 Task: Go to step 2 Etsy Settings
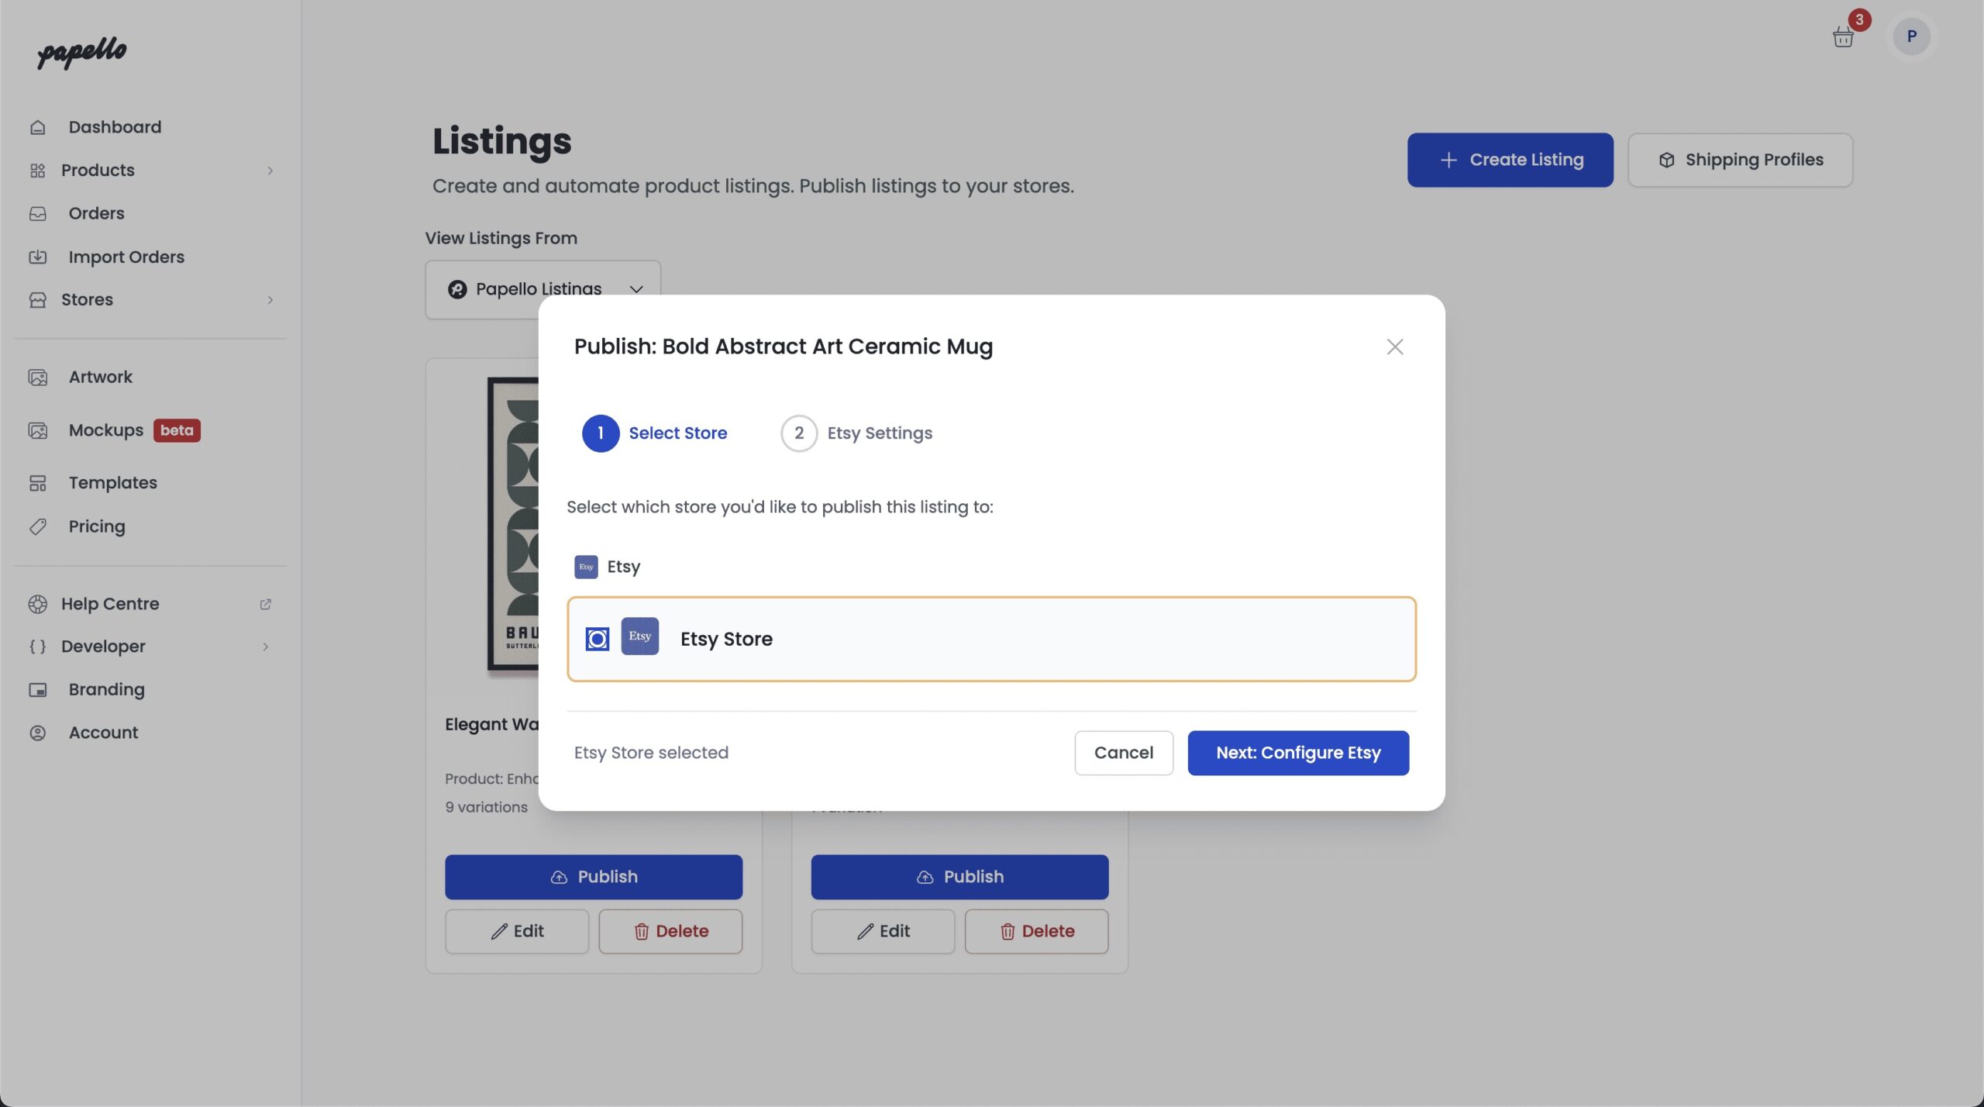pyautogui.click(x=856, y=433)
